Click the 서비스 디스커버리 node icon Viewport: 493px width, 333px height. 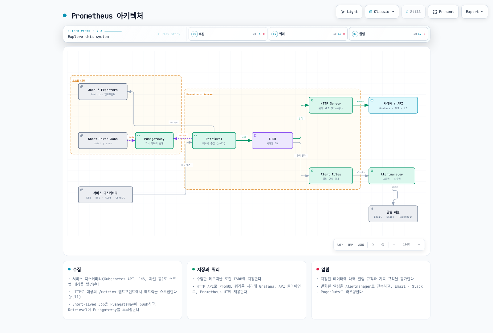(x=81, y=190)
